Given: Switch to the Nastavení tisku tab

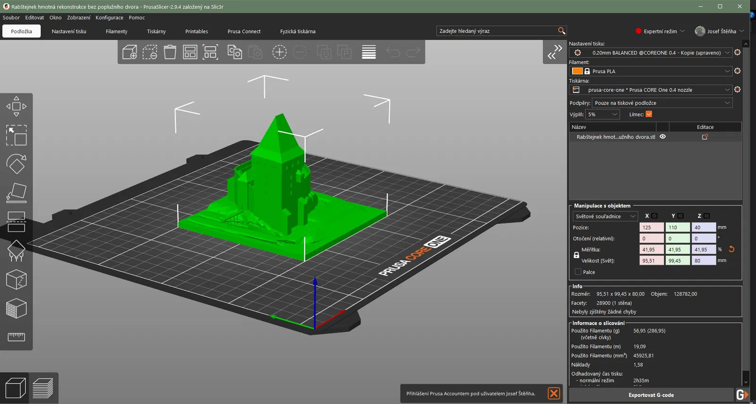Looking at the screenshot, I should [x=69, y=31].
